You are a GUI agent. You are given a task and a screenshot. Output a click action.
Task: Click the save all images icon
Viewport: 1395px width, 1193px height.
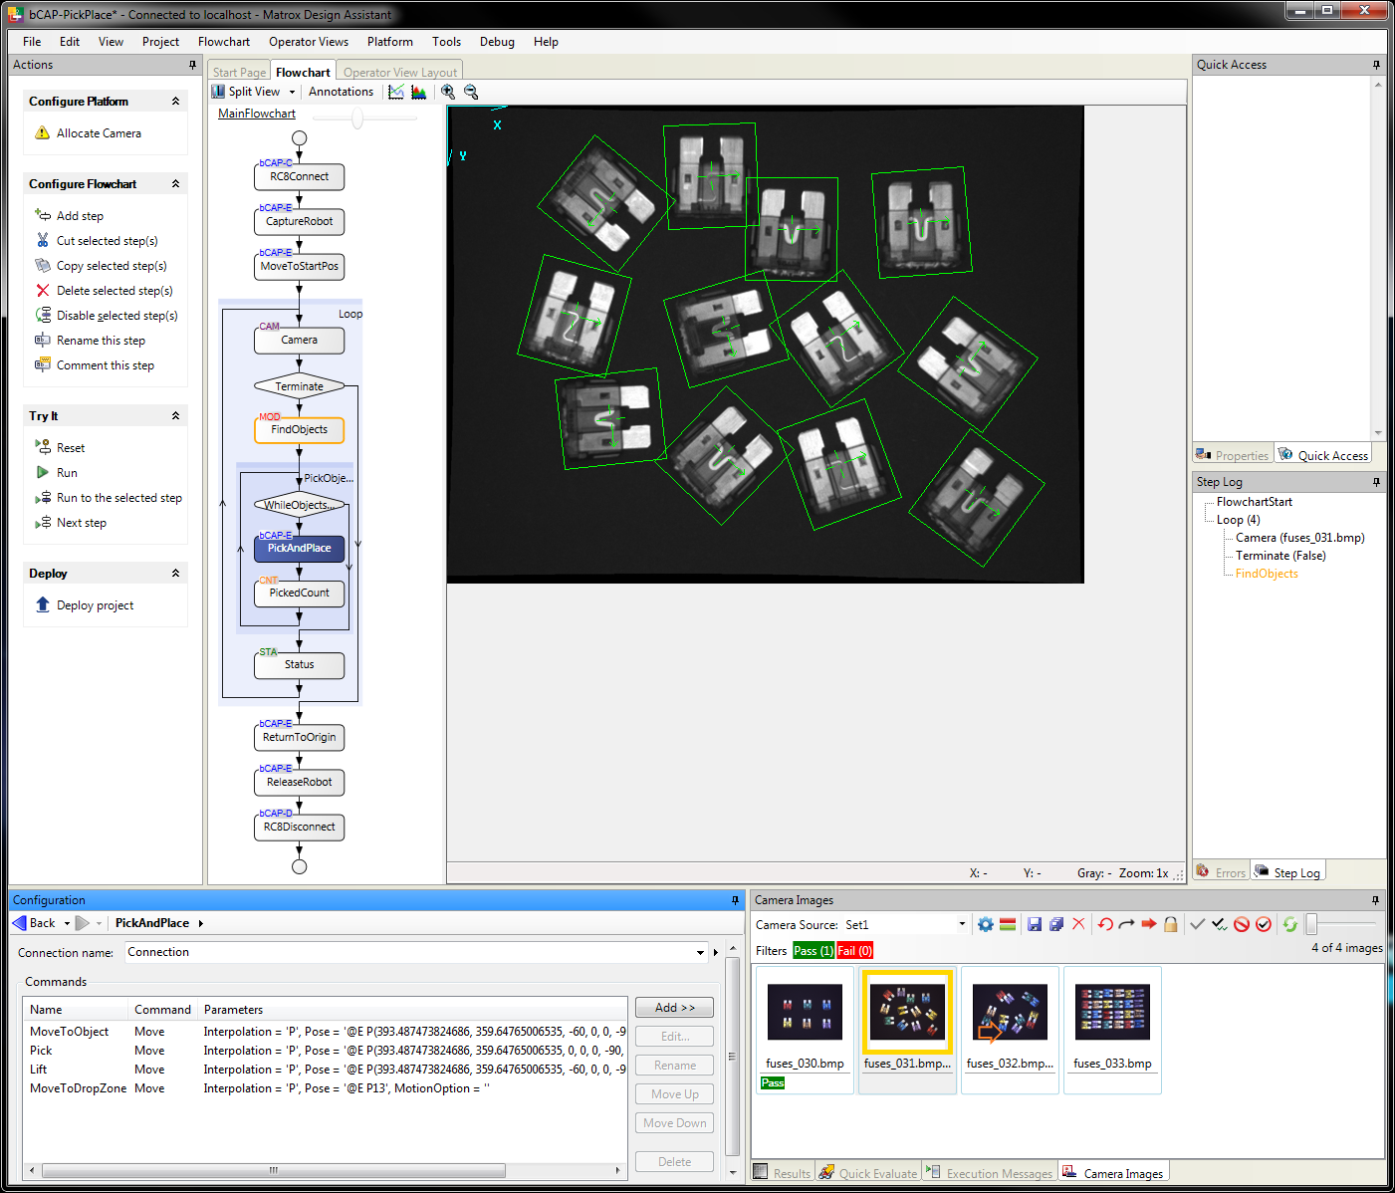pyautogui.click(x=1056, y=924)
